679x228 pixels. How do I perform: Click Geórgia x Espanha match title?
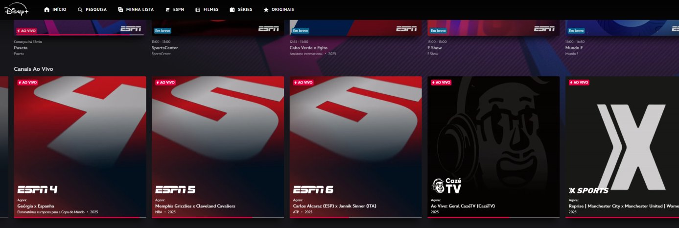tap(36, 206)
